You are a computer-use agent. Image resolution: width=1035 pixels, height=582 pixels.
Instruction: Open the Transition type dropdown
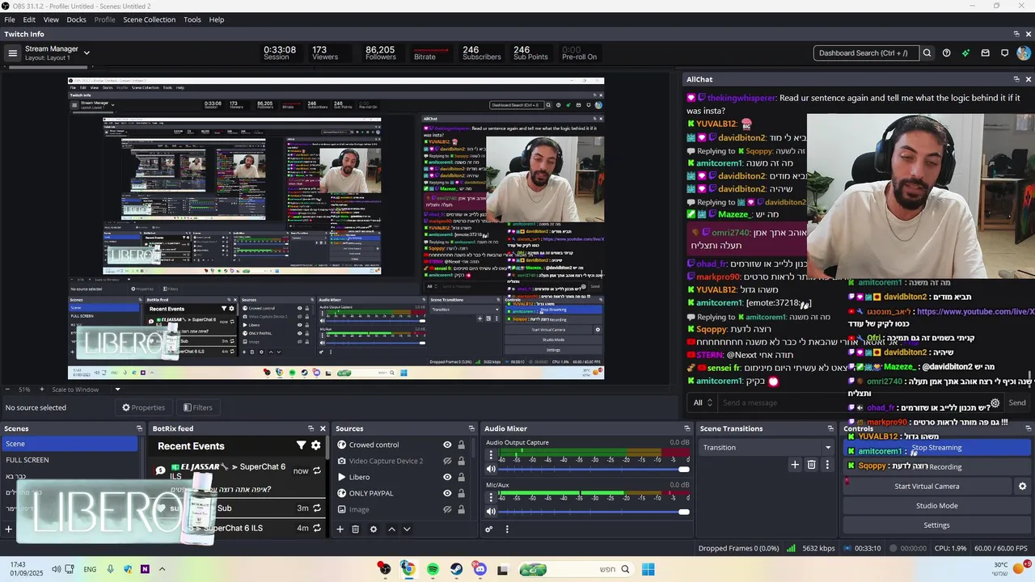(767, 447)
